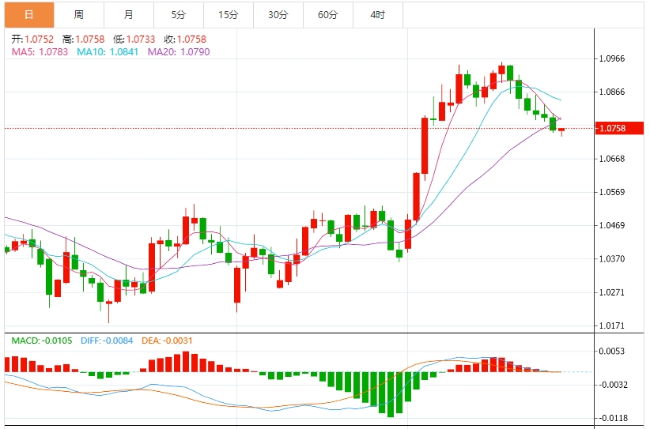This screenshot has width=650, height=429.
Task: Click the DIFF value label
Action: 107,341
